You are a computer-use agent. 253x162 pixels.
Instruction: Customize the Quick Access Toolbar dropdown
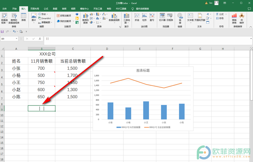[26, 31]
